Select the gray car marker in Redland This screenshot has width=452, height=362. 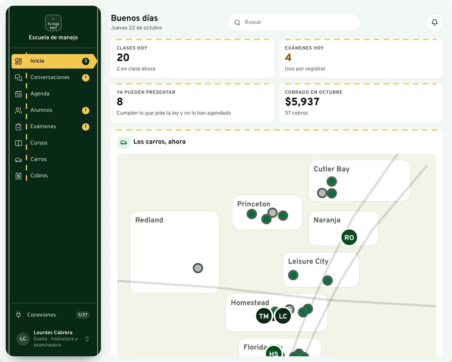pos(198,268)
